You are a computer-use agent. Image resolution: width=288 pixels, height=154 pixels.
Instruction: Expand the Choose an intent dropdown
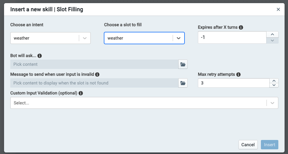pyautogui.click(x=85, y=38)
